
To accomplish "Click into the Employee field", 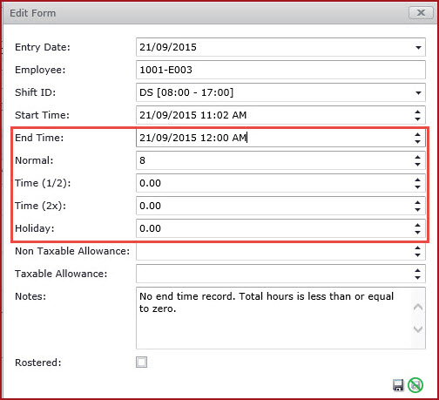I will (280, 70).
